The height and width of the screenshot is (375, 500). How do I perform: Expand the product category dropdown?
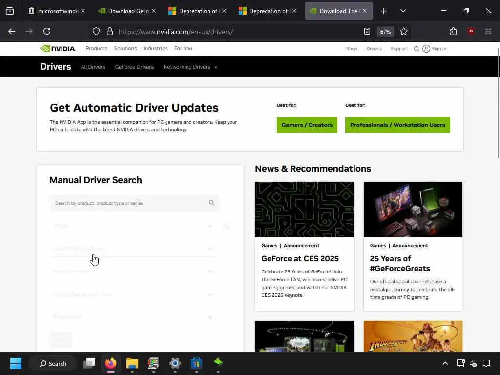(x=134, y=226)
